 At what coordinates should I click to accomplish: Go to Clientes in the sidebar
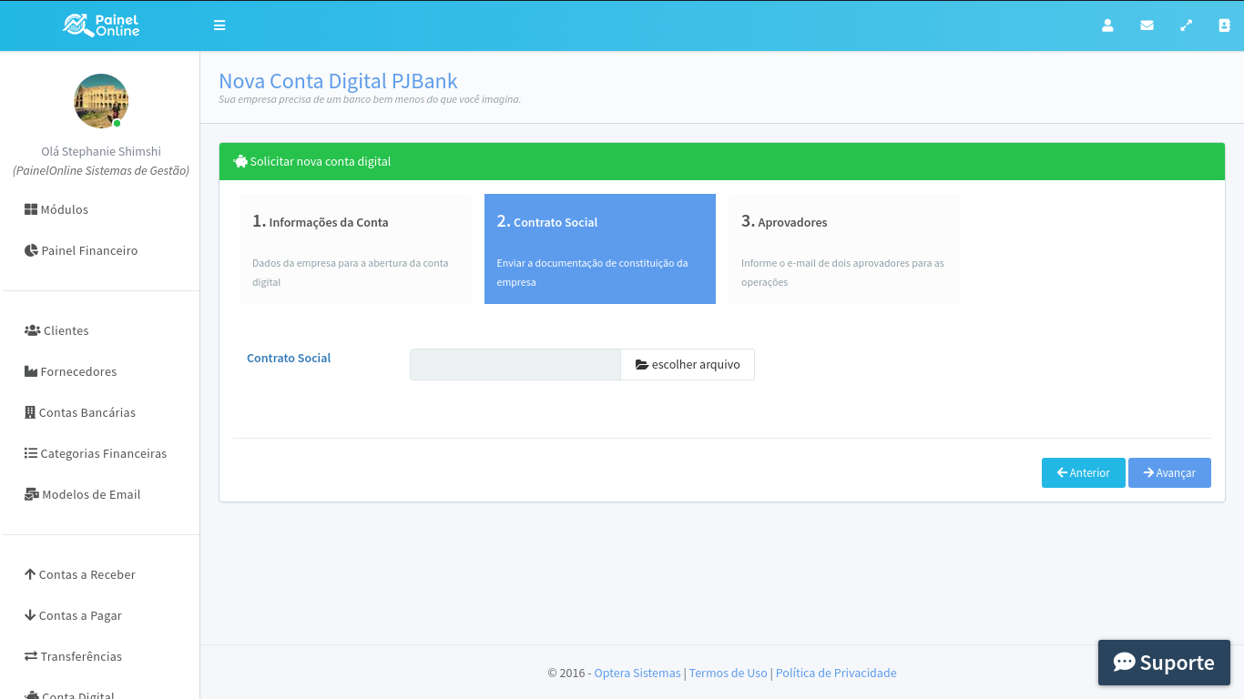[56, 330]
